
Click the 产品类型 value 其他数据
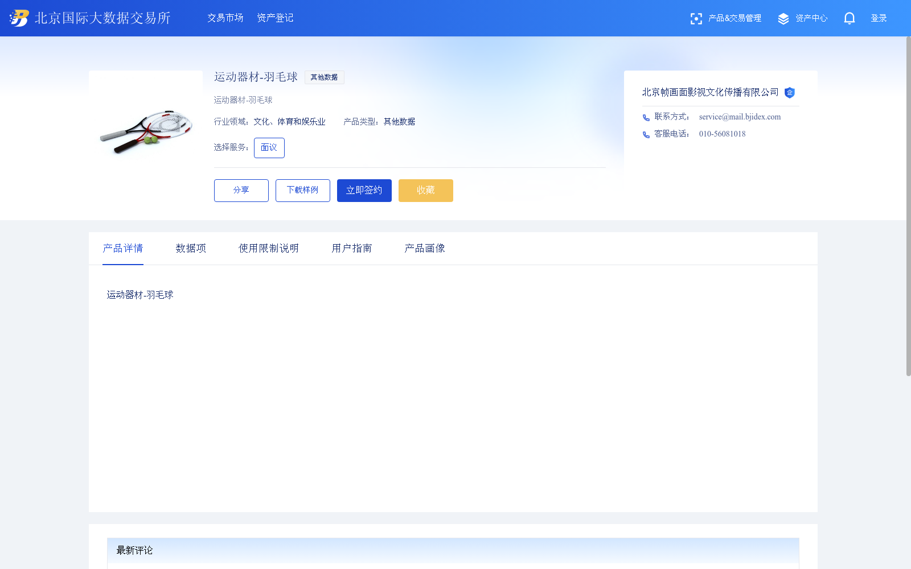click(x=399, y=122)
